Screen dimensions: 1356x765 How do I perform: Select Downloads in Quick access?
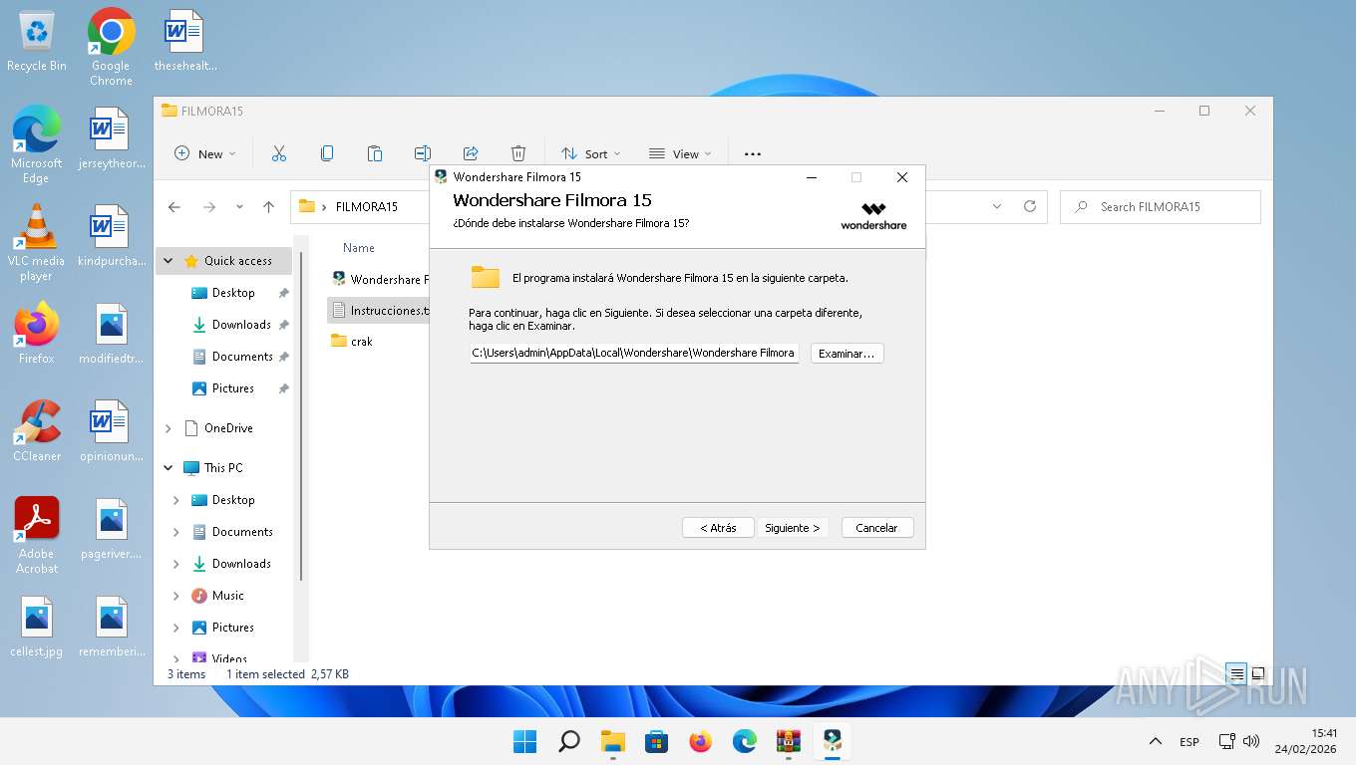click(x=241, y=325)
